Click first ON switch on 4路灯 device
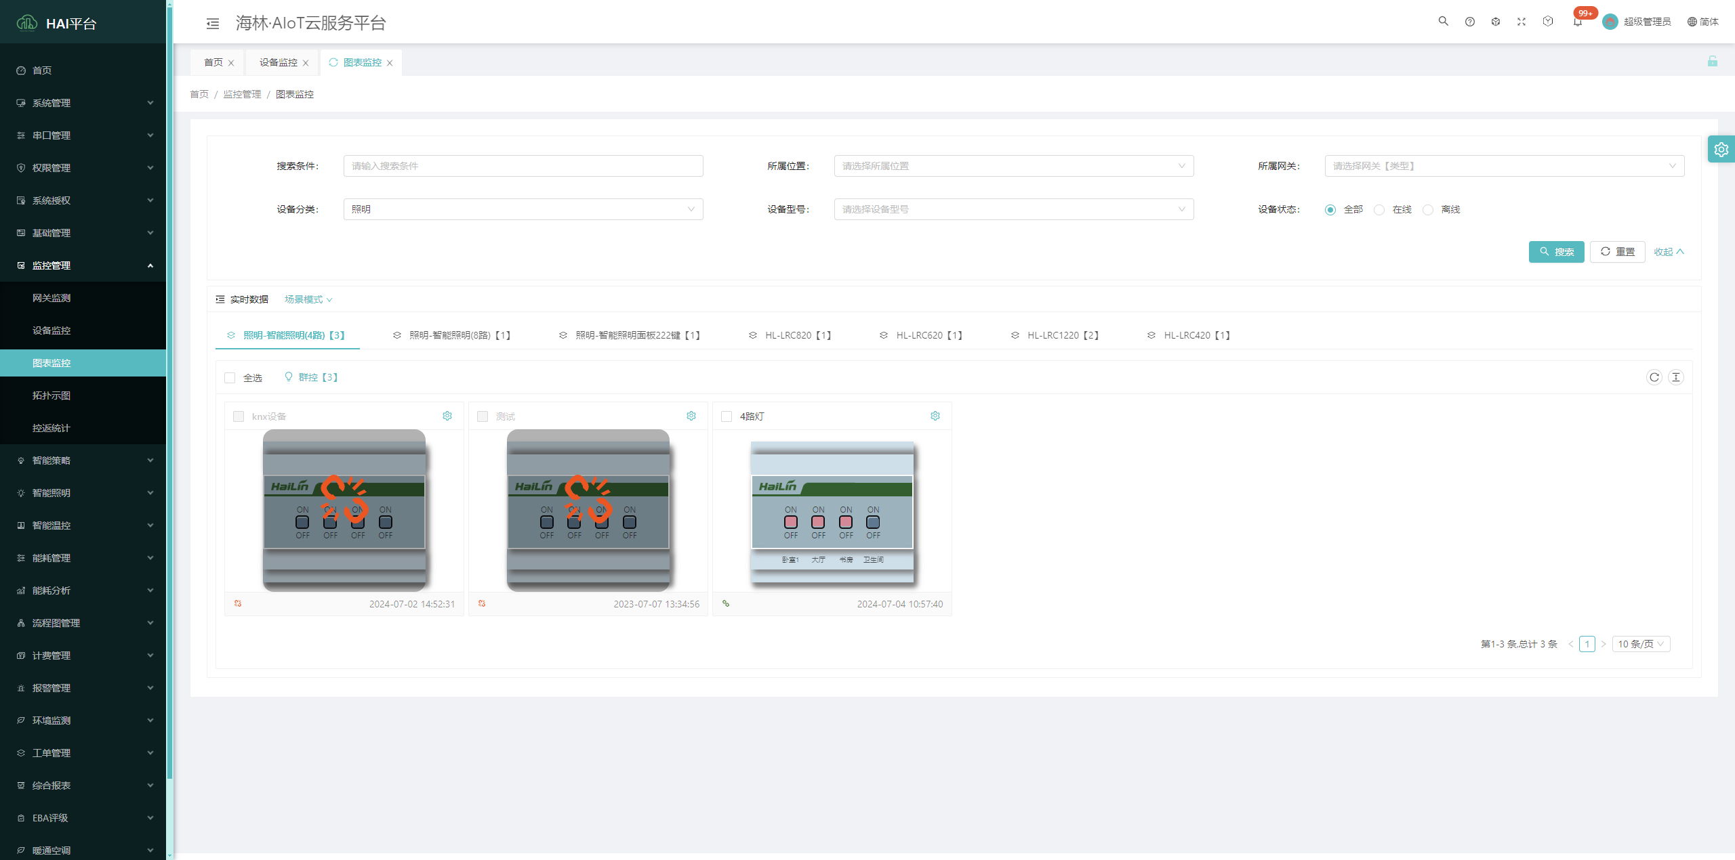This screenshot has width=1735, height=860. pos(791,521)
